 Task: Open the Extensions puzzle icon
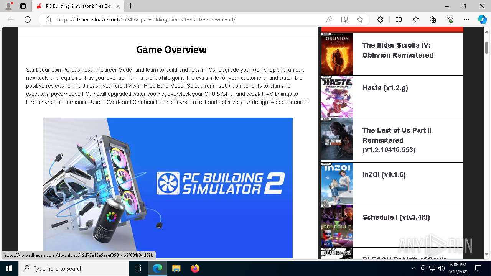pos(380,20)
